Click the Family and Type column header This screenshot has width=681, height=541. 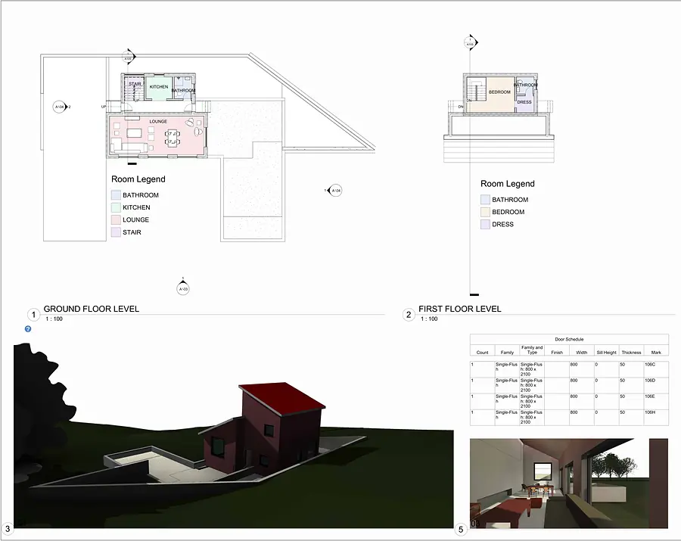532,350
